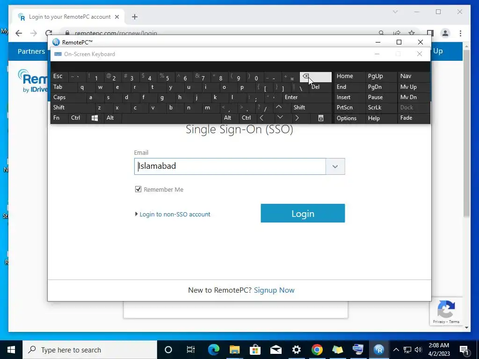Click taskbar search box

(x=90, y=350)
